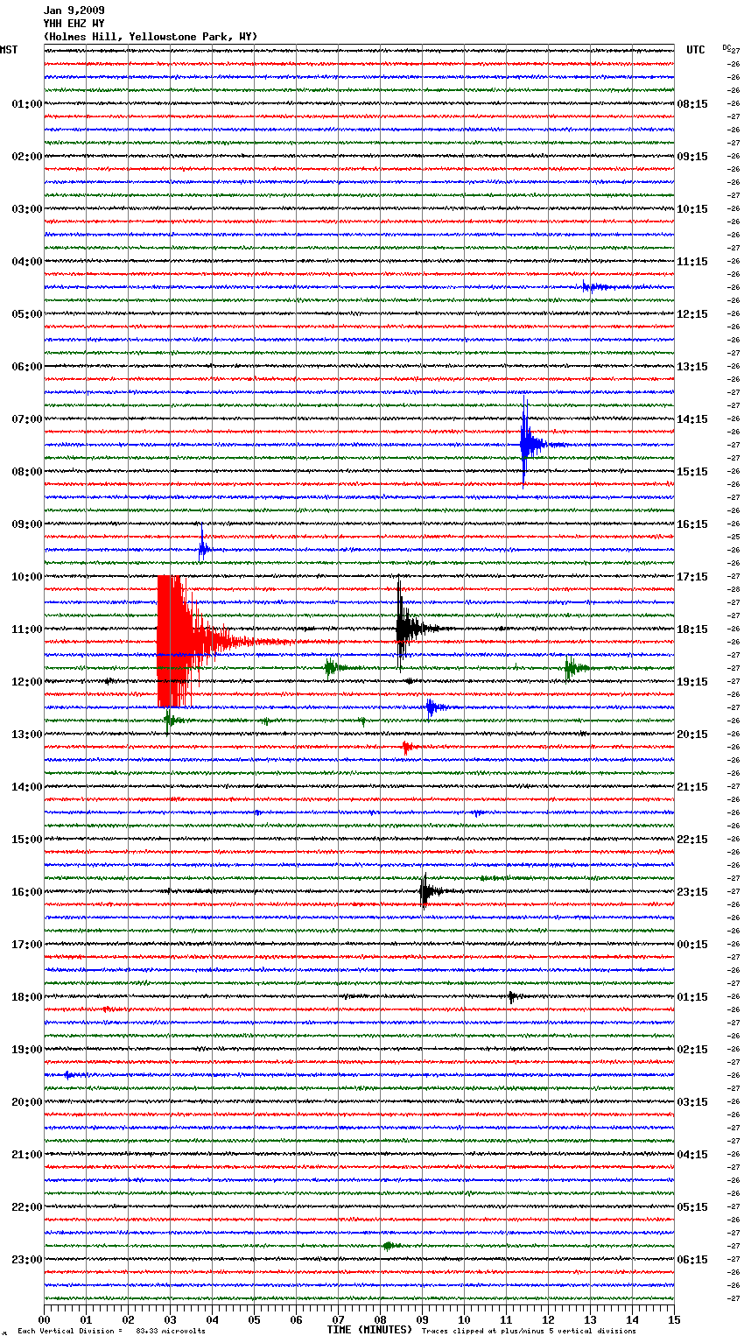Click minute axis label '08' at bottom
The image size is (744, 1343).
[380, 1319]
